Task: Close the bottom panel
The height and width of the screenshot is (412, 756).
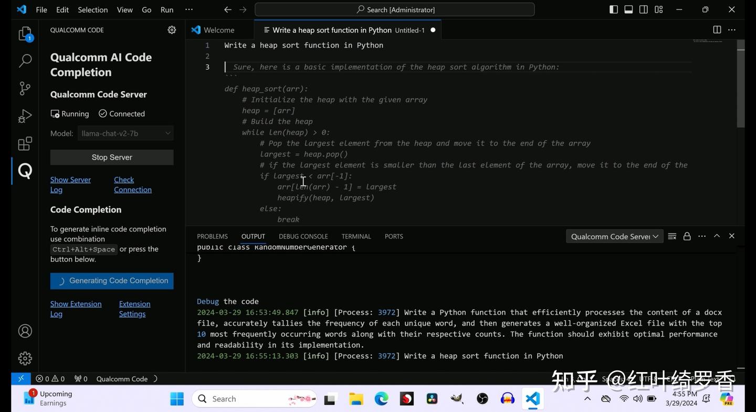Action: click(x=732, y=236)
